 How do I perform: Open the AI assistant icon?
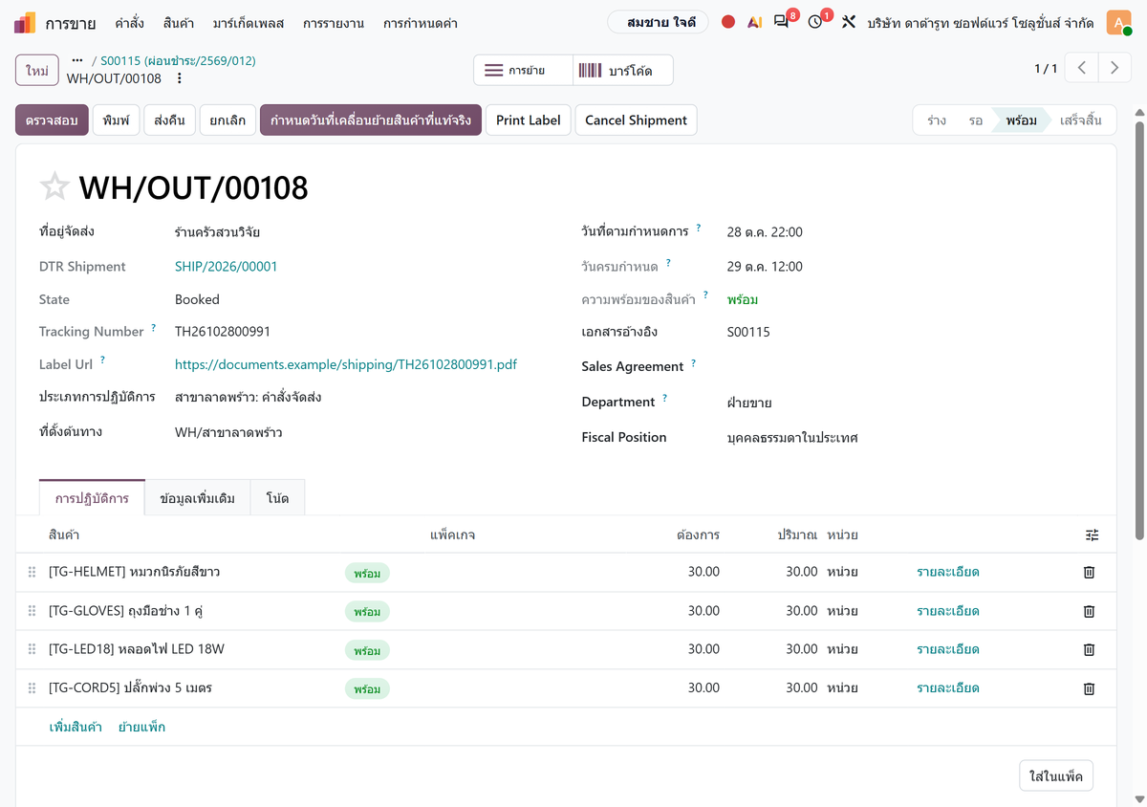(x=755, y=22)
